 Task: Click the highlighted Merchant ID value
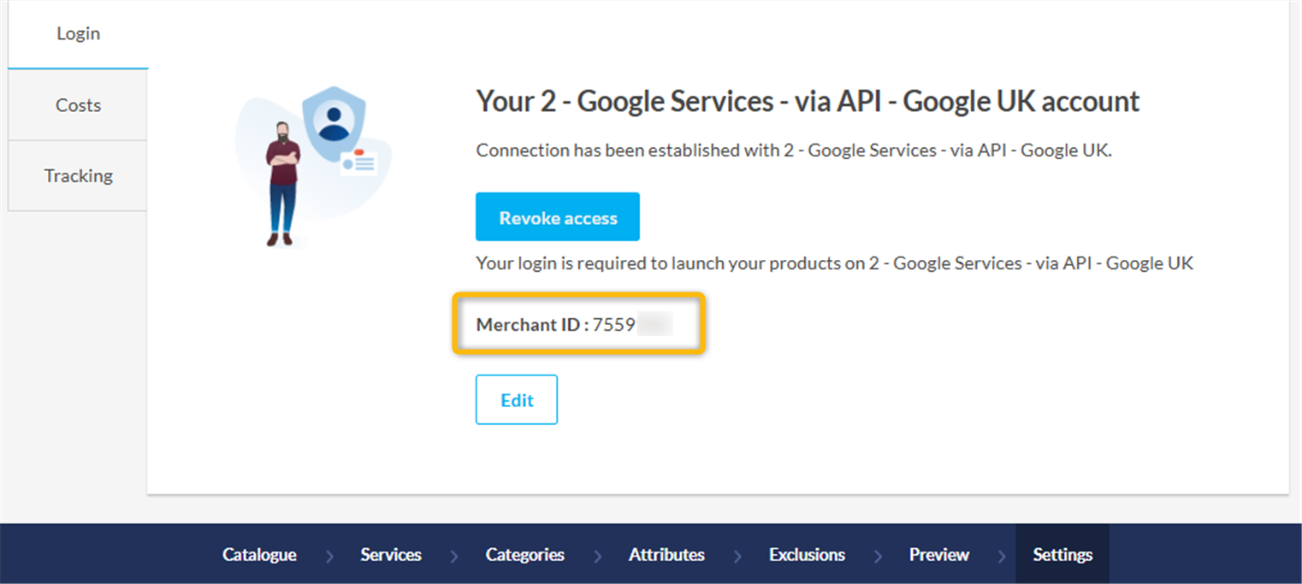pos(631,325)
